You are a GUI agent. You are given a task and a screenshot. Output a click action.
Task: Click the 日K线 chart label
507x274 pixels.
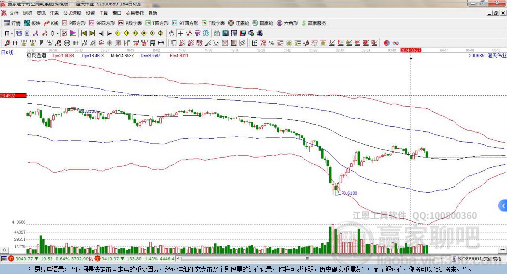(x=7, y=52)
